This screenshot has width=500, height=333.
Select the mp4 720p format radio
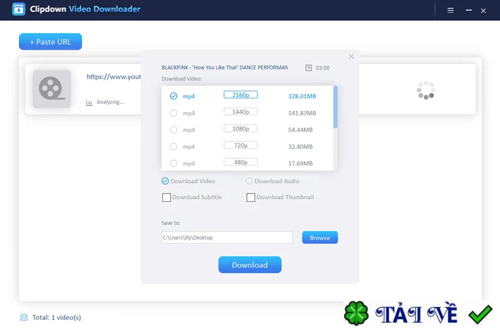tap(174, 146)
